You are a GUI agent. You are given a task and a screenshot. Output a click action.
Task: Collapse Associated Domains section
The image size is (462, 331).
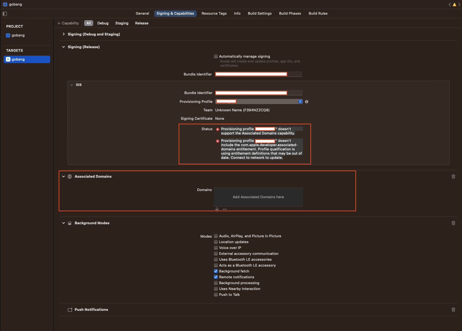(x=64, y=176)
